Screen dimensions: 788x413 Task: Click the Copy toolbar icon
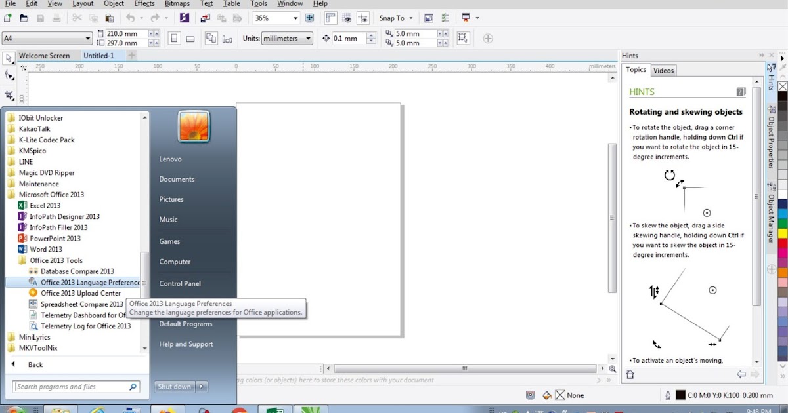[93, 18]
